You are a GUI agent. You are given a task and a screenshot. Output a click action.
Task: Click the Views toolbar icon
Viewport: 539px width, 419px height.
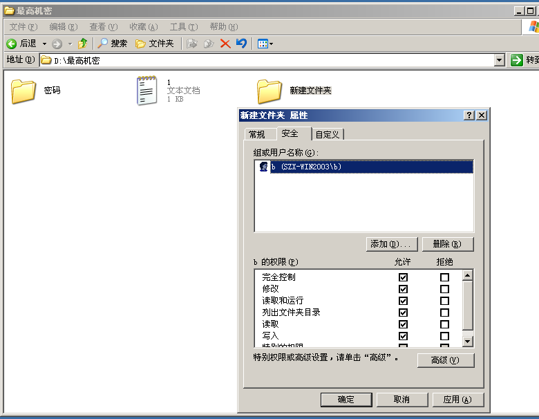(x=263, y=44)
